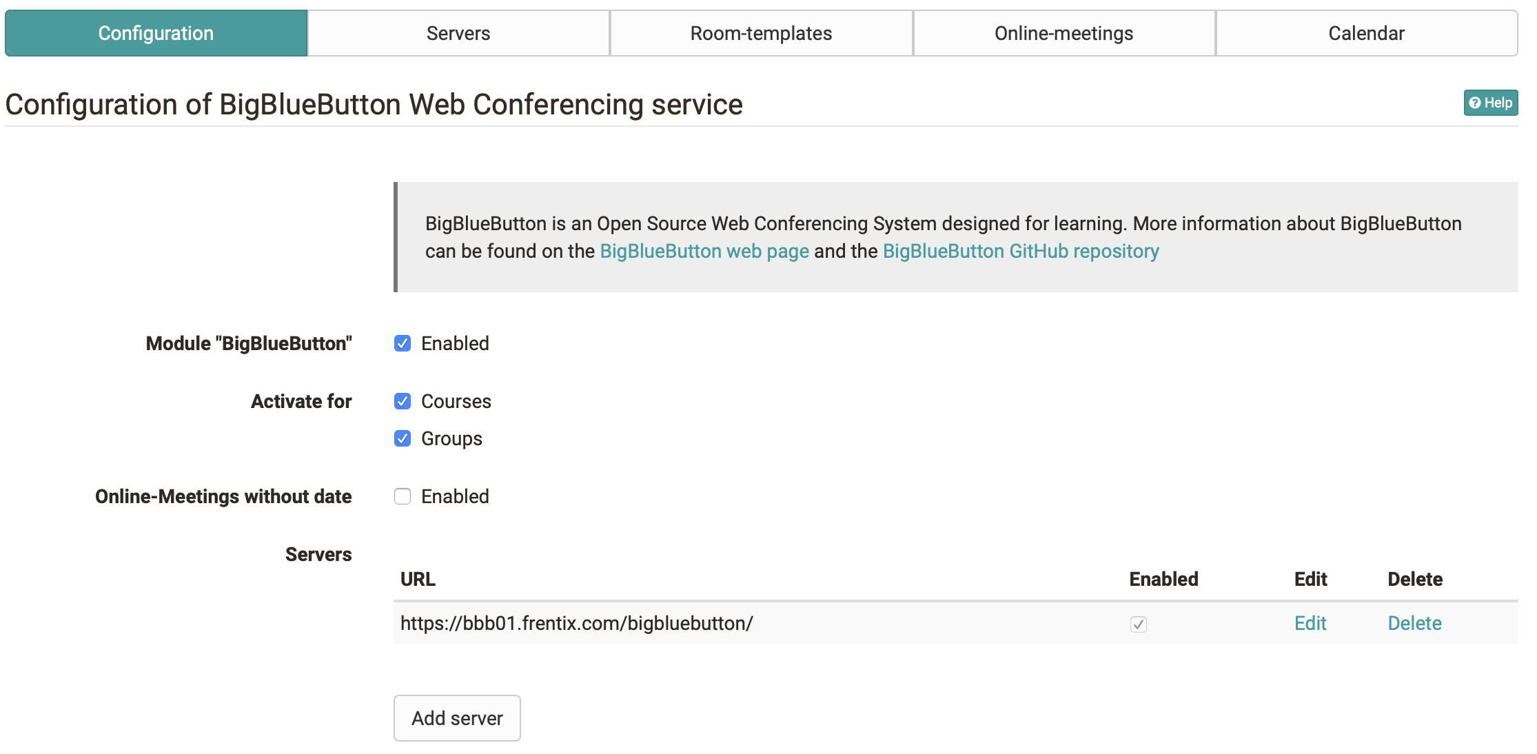Uncheck the Groups checkbox
Image resolution: width=1537 pixels, height=754 pixels.
tap(403, 438)
